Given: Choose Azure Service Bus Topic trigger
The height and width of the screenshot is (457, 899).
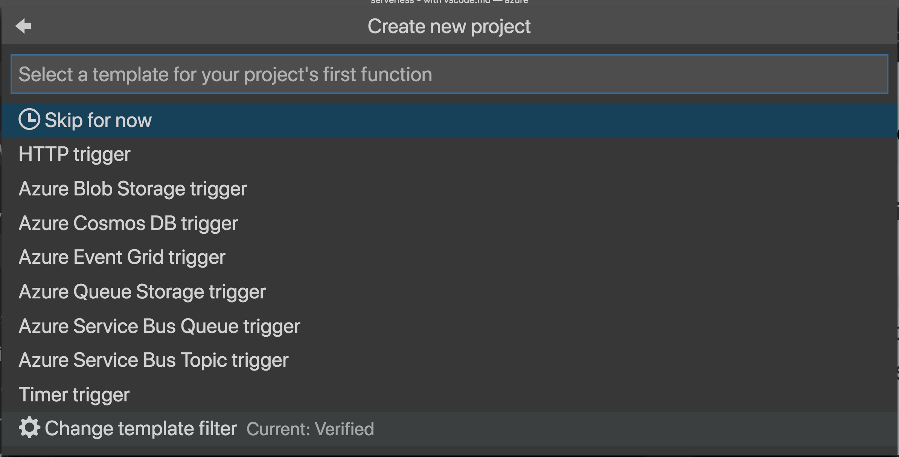Looking at the screenshot, I should coord(153,360).
